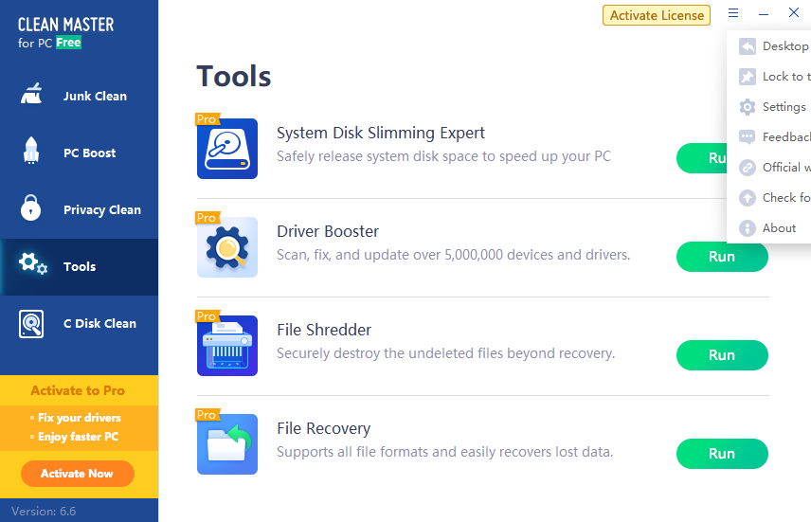Switch to the C Disk Clean section
This screenshot has width=811, height=522.
point(80,324)
